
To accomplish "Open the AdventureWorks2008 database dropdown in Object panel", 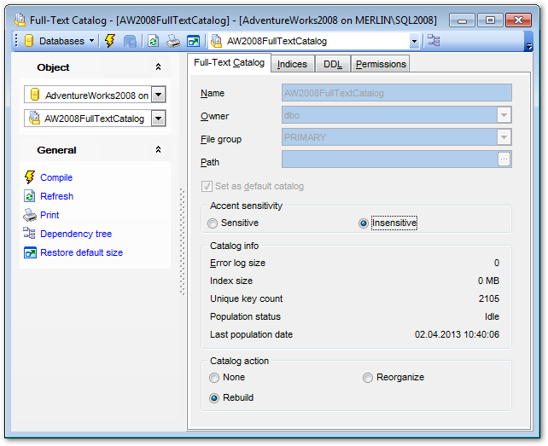I will click(158, 95).
